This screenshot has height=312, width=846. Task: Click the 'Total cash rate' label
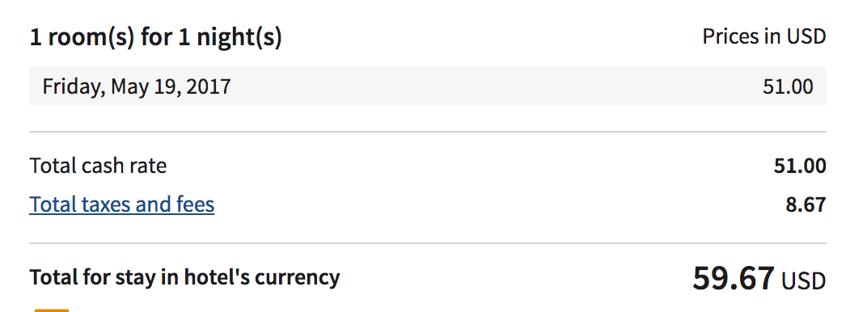click(98, 166)
